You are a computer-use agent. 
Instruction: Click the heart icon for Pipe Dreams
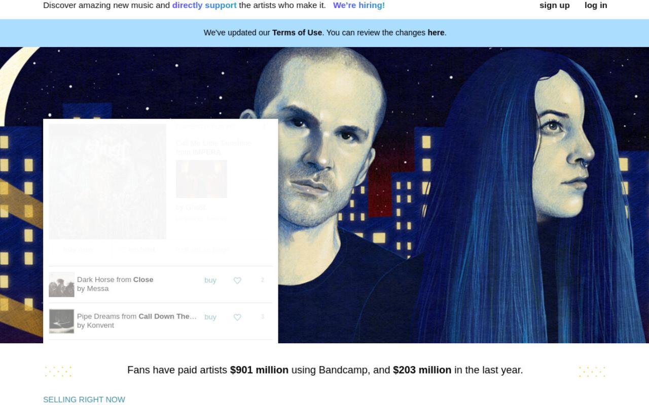click(237, 317)
